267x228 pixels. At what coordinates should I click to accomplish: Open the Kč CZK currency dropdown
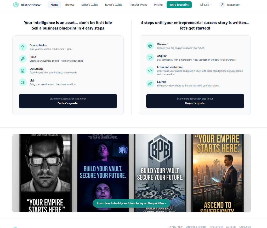pyautogui.click(x=206, y=5)
